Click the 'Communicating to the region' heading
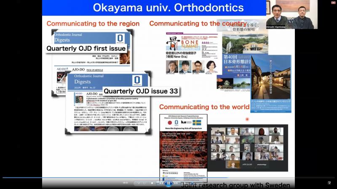The height and width of the screenshot is (189, 337). point(93,24)
